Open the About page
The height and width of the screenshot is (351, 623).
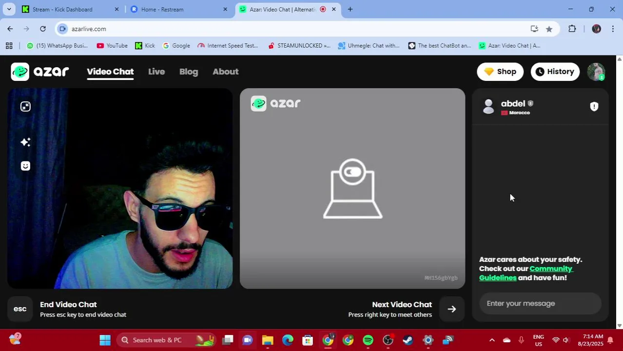coord(225,72)
